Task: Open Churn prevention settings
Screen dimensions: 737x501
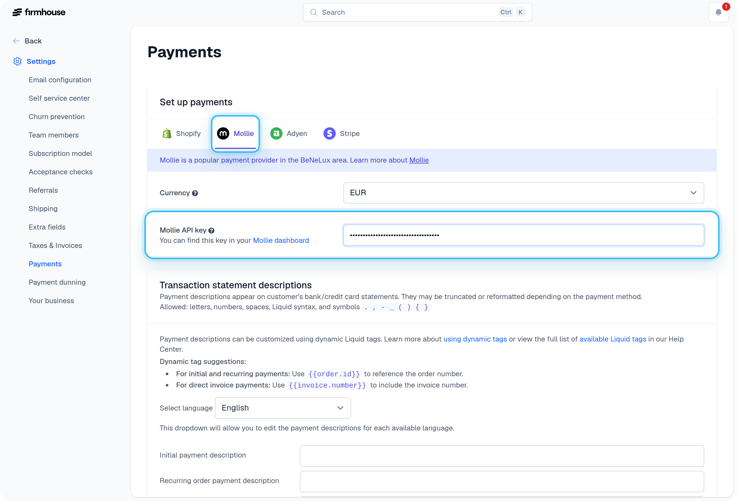Action: [x=57, y=117]
